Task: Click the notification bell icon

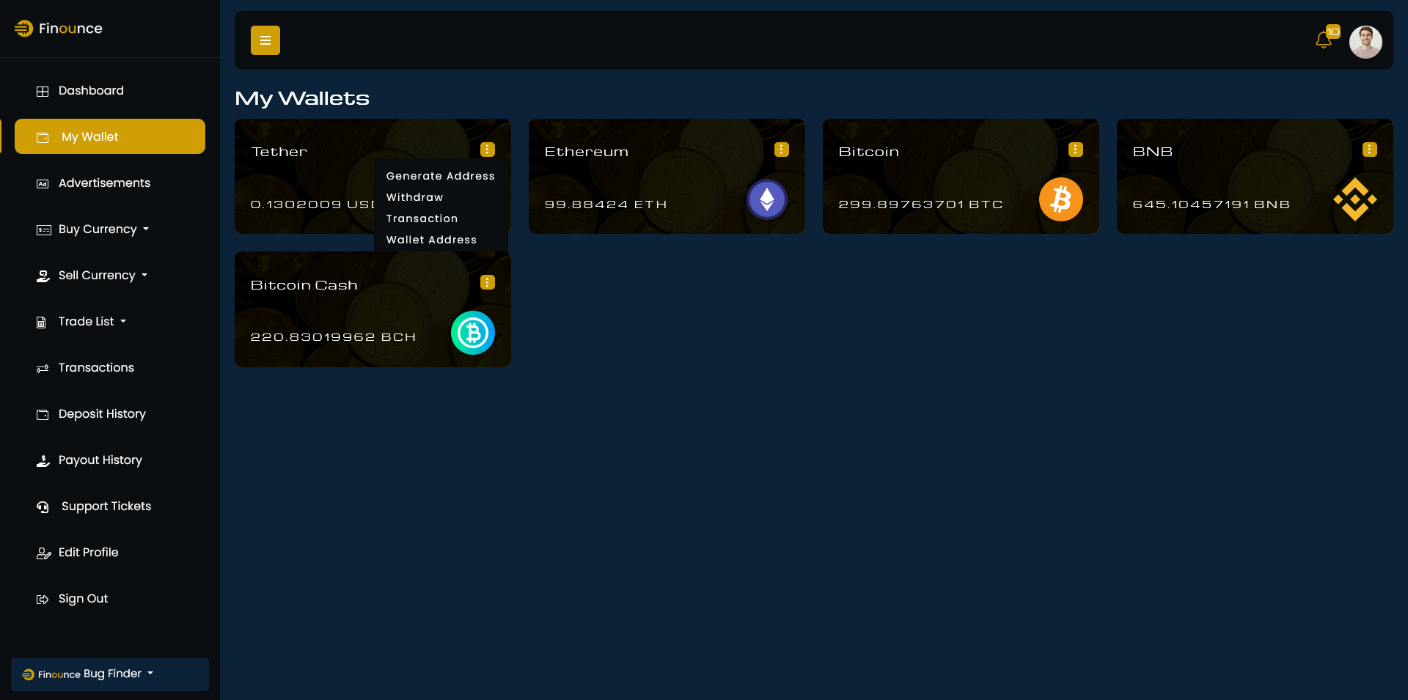Action: (1324, 40)
